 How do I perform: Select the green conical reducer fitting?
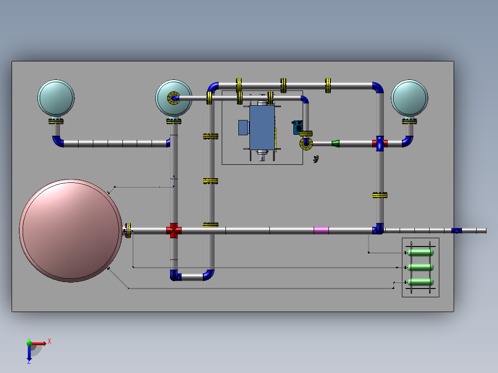click(x=336, y=144)
